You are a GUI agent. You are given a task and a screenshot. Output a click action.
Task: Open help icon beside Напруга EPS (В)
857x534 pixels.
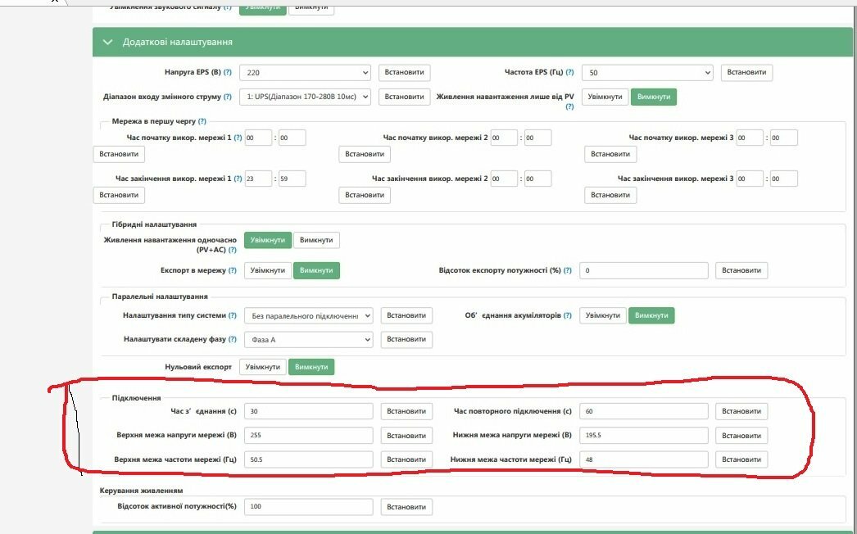click(228, 72)
